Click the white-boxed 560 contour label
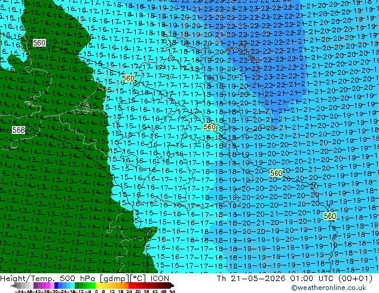The width and height of the screenshot is (379, 293). pos(39,43)
